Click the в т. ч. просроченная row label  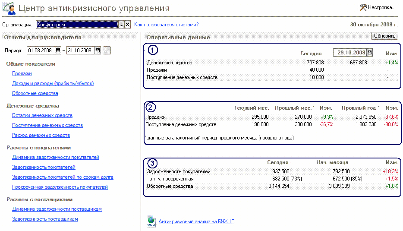171,179
